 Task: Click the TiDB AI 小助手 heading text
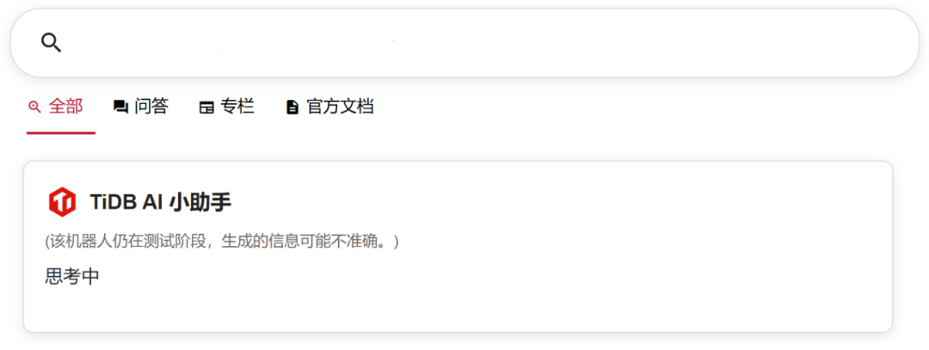[x=161, y=202]
